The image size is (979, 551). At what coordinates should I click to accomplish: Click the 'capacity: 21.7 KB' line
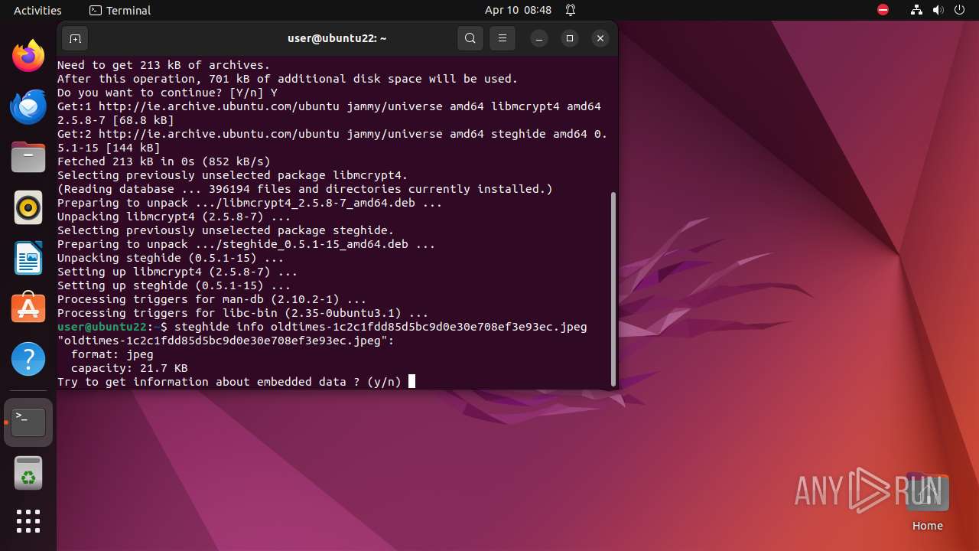click(129, 368)
